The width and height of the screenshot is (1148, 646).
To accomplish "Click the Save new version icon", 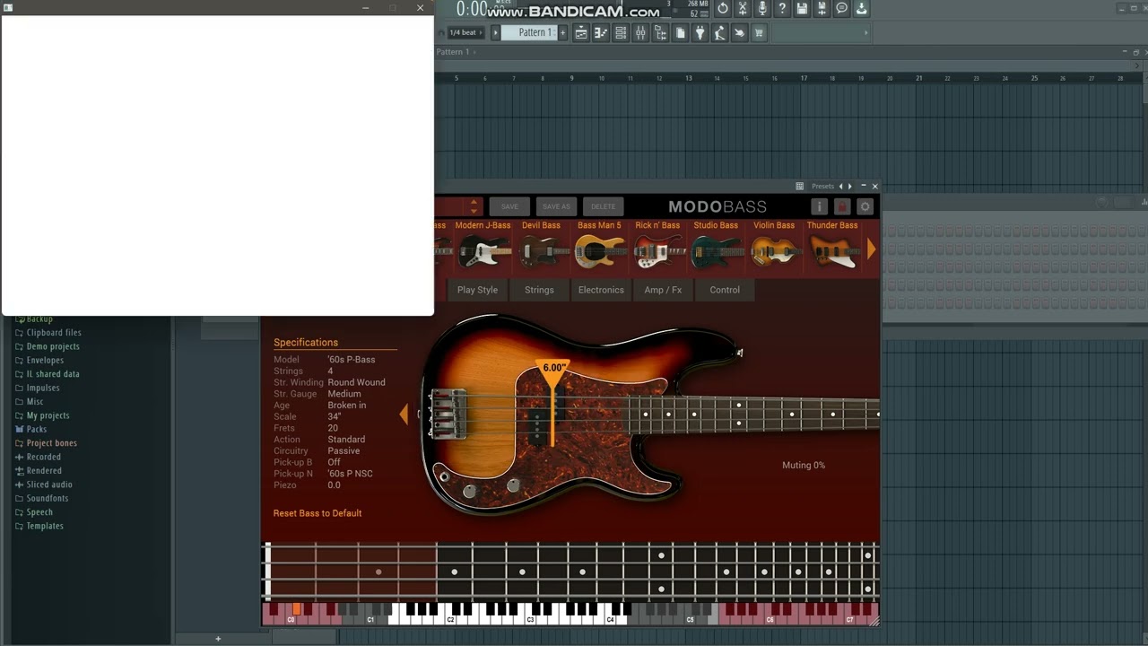I will tap(822, 9).
